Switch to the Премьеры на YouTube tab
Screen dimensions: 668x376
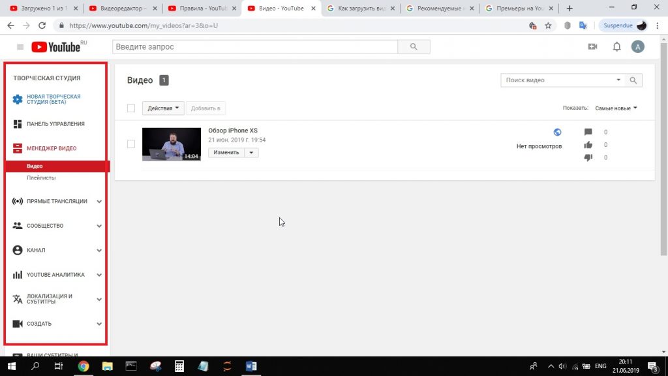coord(519,8)
